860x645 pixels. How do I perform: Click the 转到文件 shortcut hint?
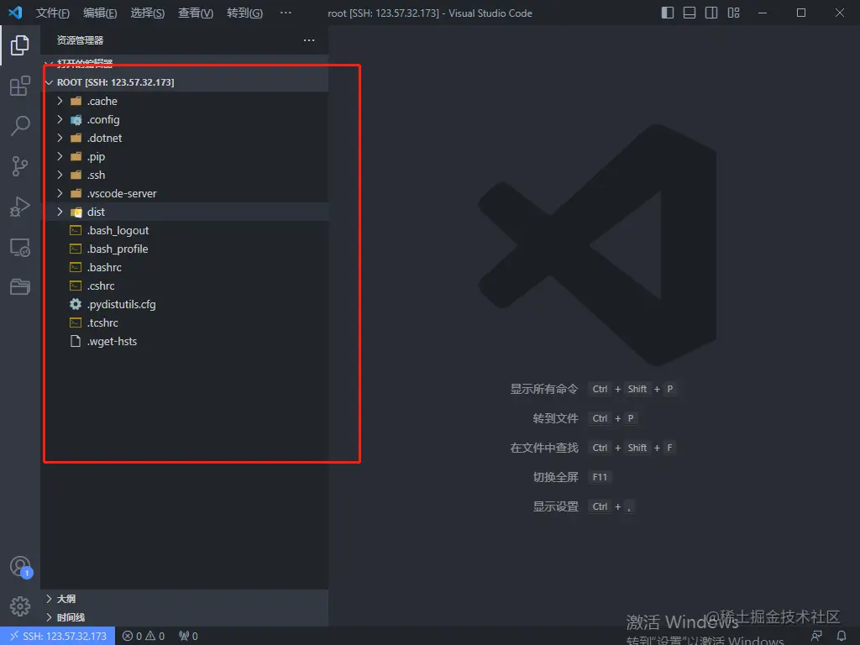(585, 418)
